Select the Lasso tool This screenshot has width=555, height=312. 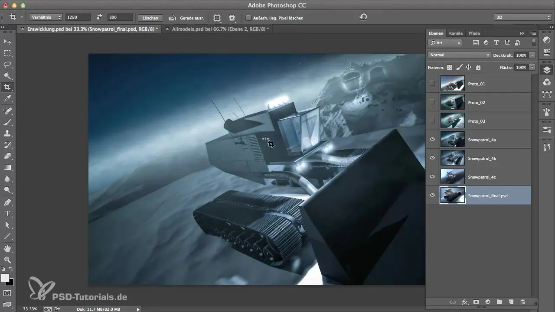coord(7,65)
